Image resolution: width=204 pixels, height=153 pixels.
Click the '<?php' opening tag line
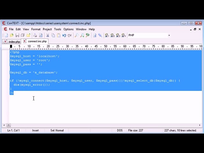click(15, 52)
